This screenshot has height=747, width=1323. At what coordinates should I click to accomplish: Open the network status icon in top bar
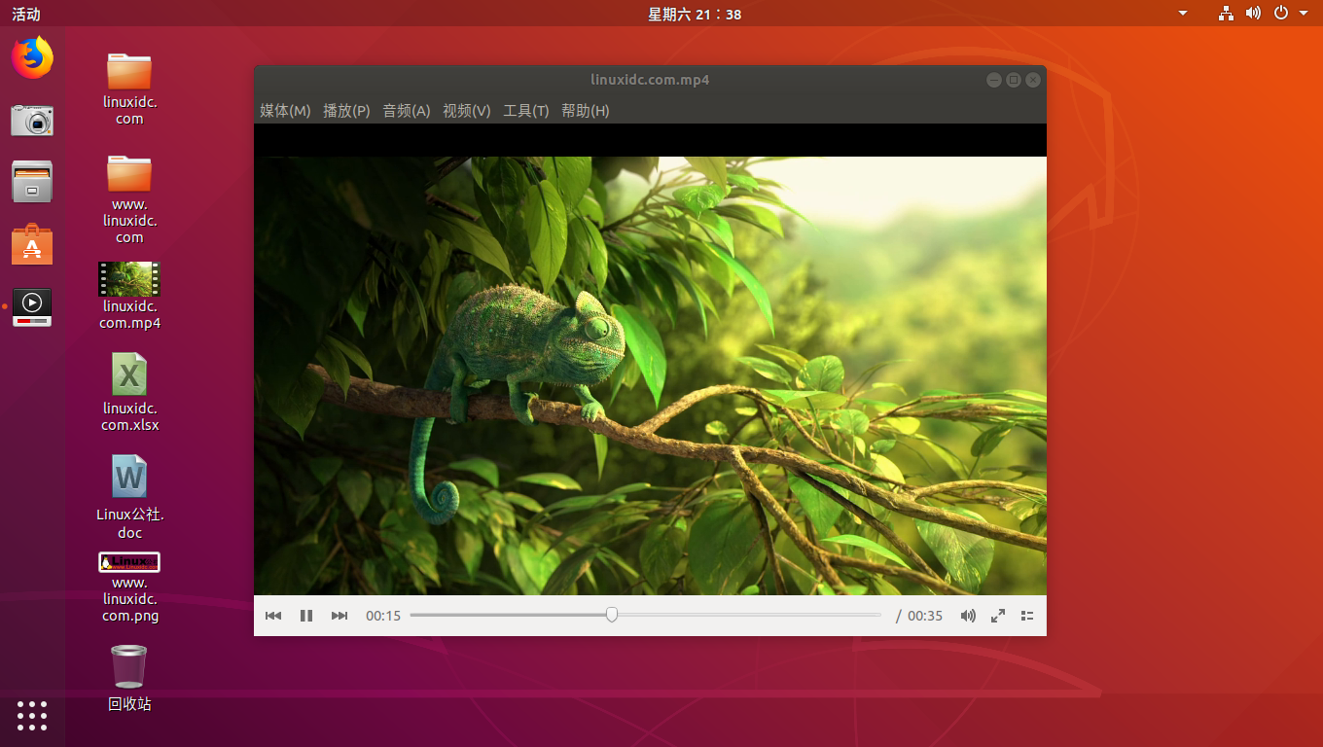click(x=1226, y=14)
